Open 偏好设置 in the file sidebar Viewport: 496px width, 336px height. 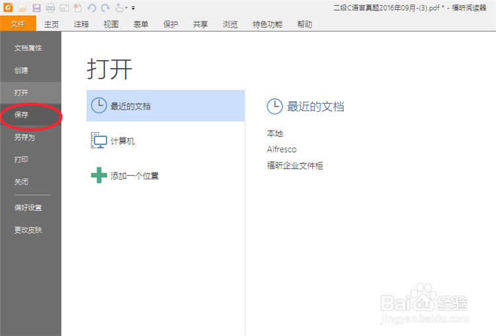click(x=30, y=208)
